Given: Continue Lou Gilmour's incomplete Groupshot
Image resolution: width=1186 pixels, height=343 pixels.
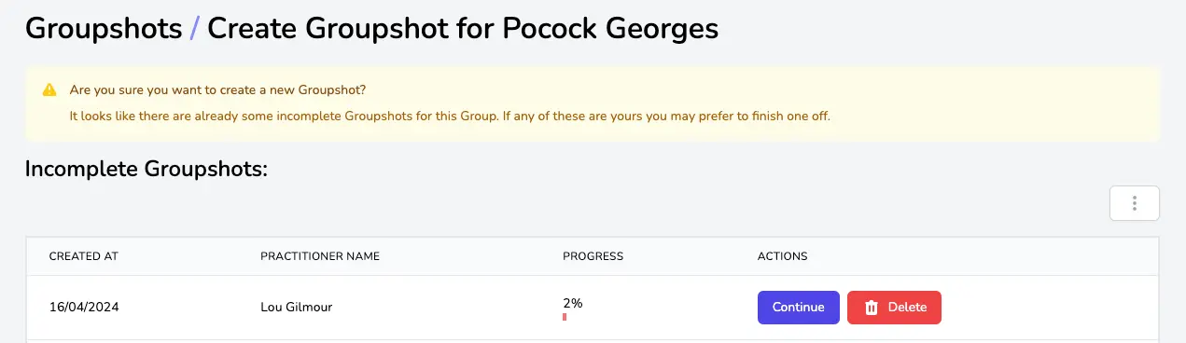Looking at the screenshot, I should (798, 308).
